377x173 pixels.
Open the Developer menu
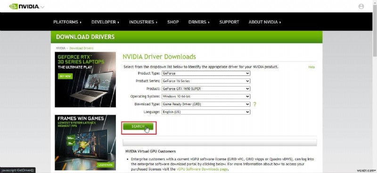click(x=105, y=22)
